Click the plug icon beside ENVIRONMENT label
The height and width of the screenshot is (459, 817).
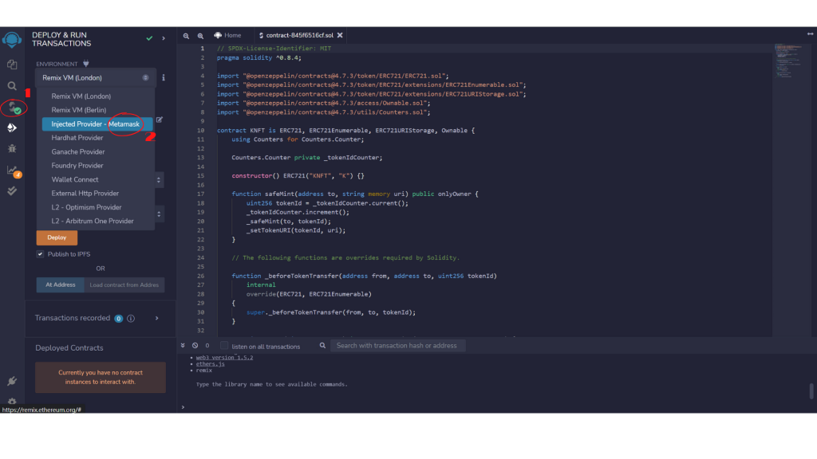[x=86, y=64]
